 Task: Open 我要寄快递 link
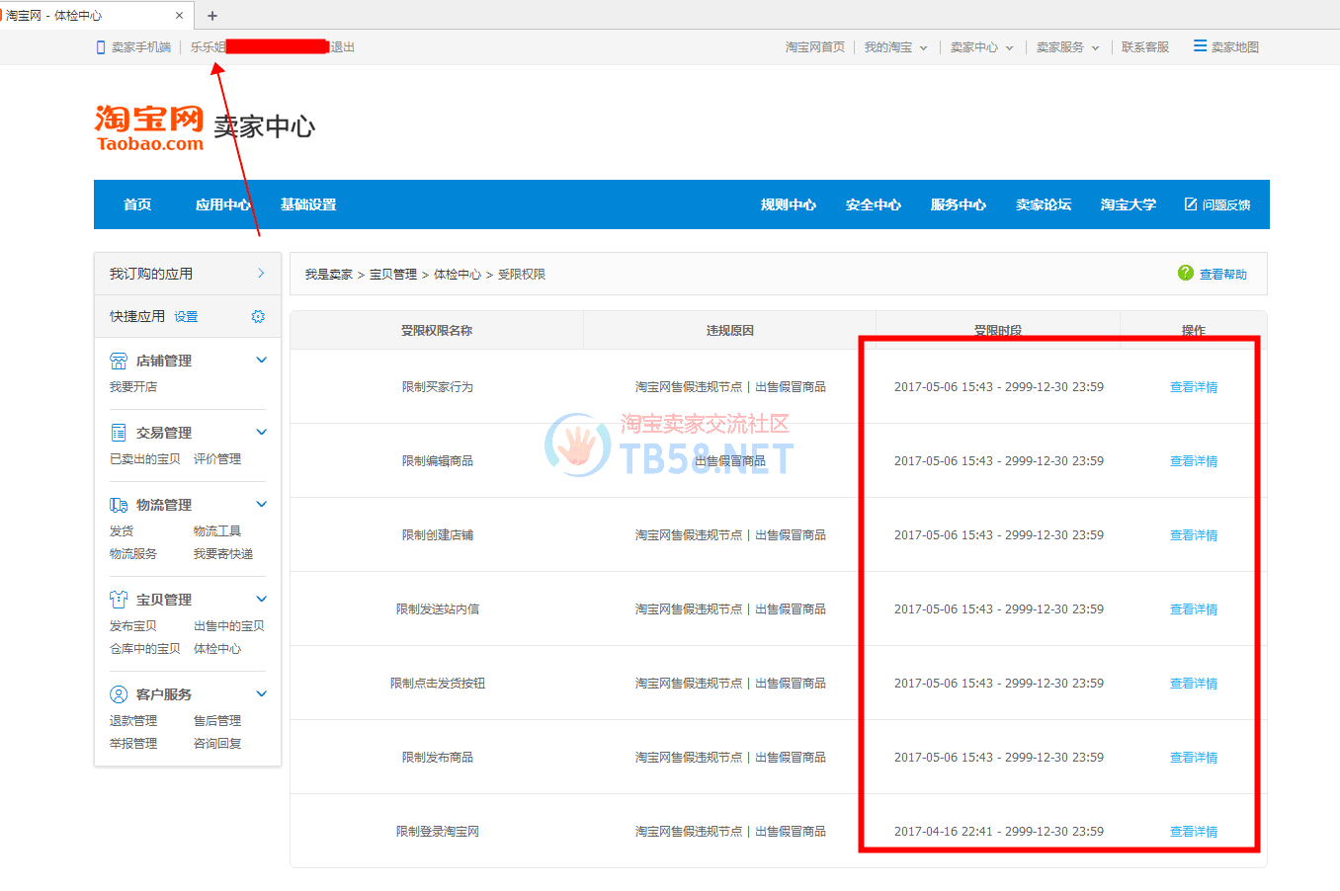pyautogui.click(x=223, y=554)
